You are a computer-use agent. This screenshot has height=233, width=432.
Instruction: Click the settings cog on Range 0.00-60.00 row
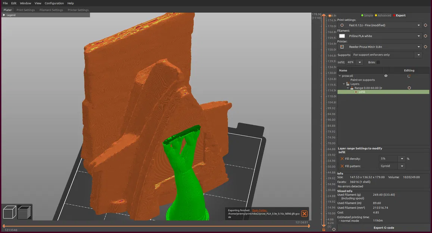point(409,88)
